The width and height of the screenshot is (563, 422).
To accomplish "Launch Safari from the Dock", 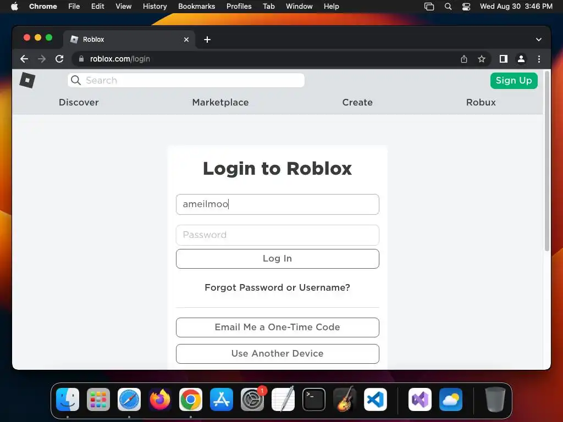I will tap(129, 399).
